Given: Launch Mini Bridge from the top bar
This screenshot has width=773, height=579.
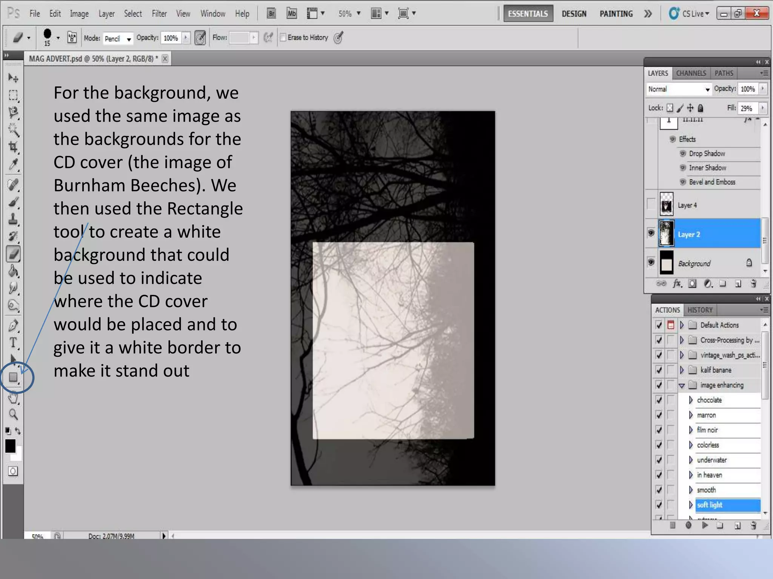Looking at the screenshot, I should [x=291, y=14].
